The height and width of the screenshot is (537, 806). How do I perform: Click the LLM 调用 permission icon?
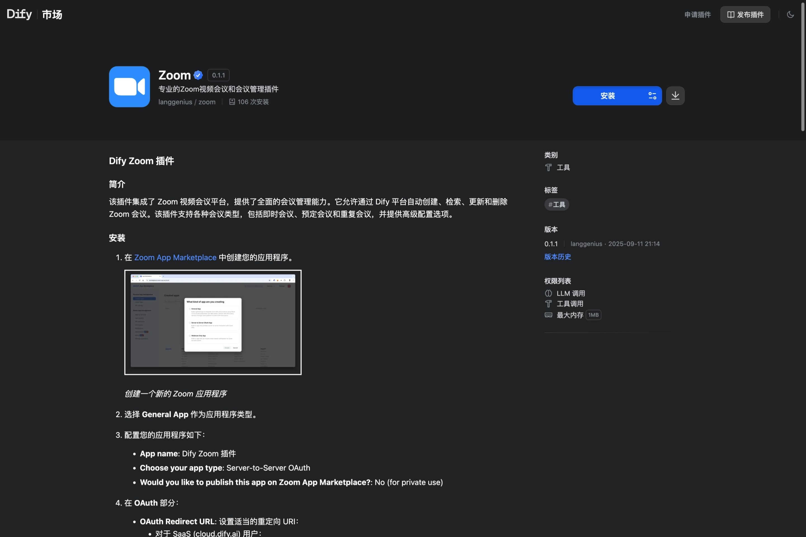coord(548,293)
